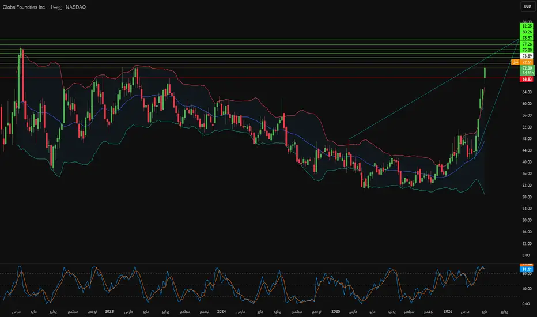Select the 78.57 green price label
537x317 pixels.
tap(527, 38)
